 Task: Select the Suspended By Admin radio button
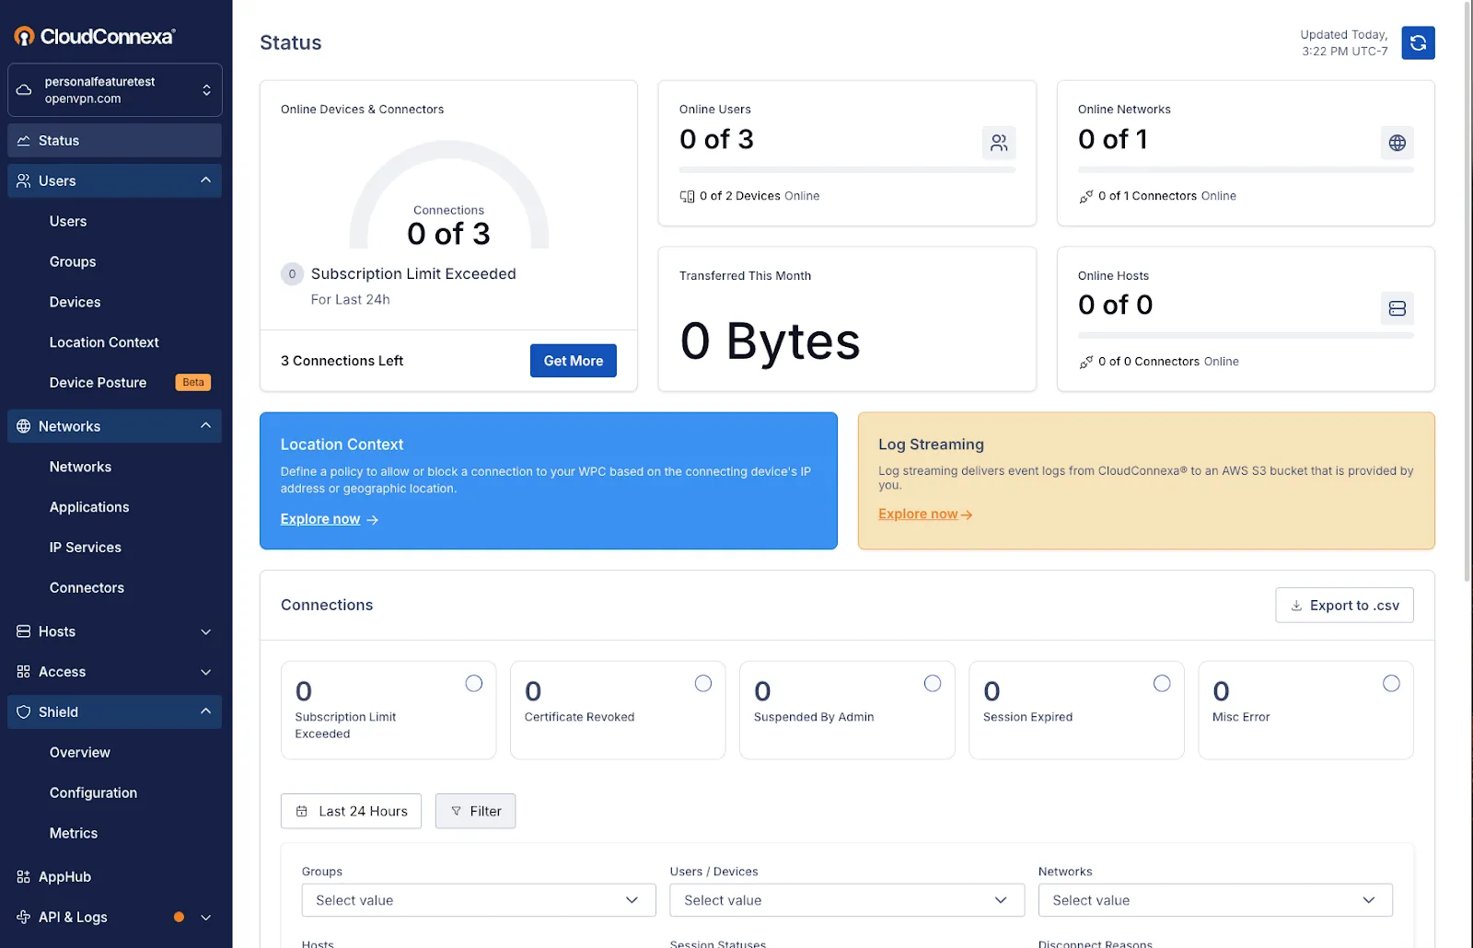coord(933,683)
